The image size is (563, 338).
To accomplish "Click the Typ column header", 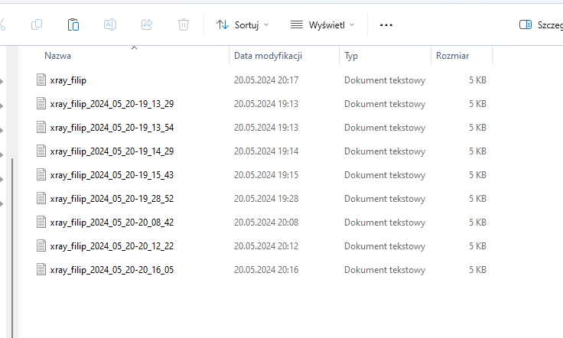I will (x=351, y=56).
